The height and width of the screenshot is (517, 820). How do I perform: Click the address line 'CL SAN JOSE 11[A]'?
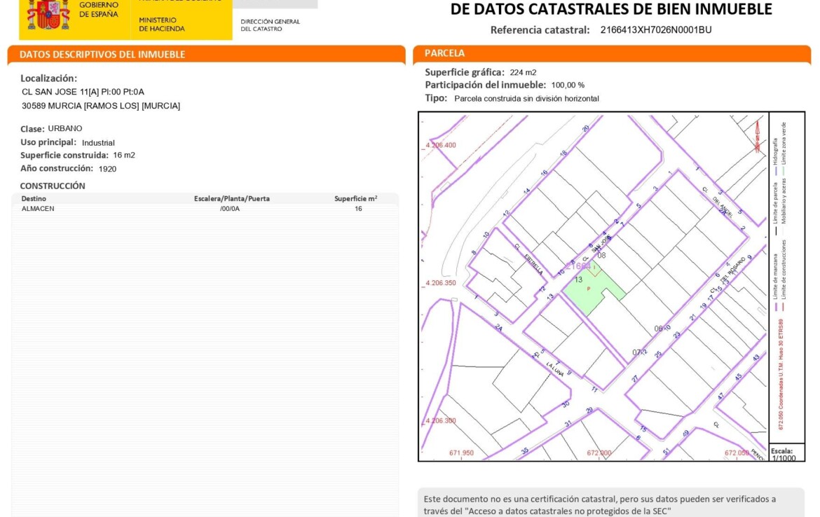pyautogui.click(x=83, y=92)
